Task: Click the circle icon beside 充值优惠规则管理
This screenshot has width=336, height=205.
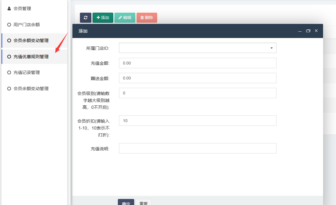Action: click(9, 57)
